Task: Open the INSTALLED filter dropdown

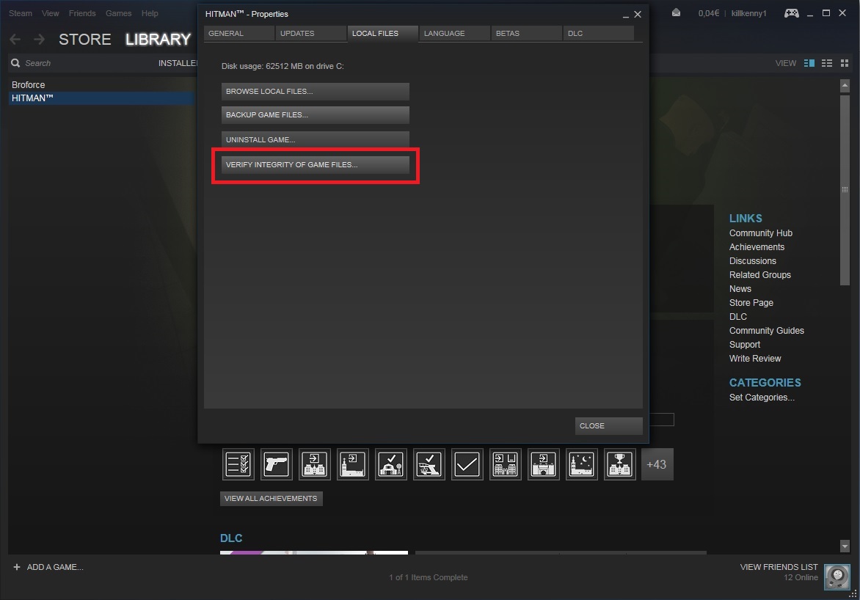Action: (x=178, y=63)
